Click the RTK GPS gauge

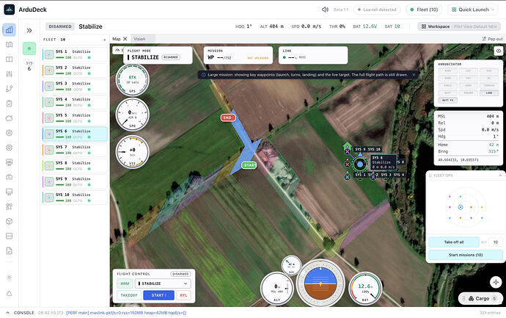[x=132, y=80]
